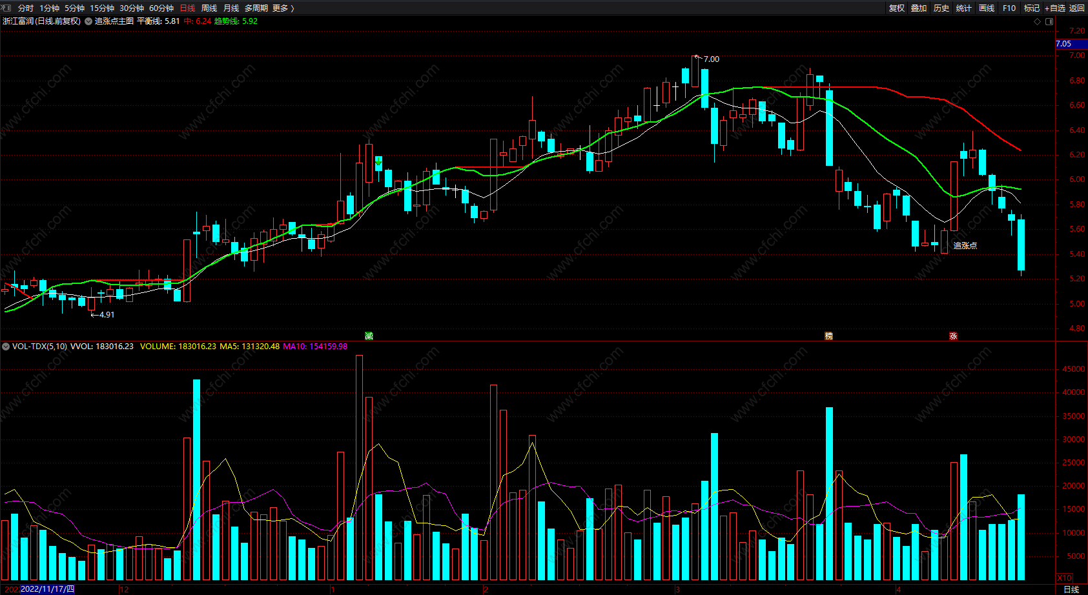Click the X10 volume scale label
This screenshot has height=595, width=1088.
click(1064, 578)
